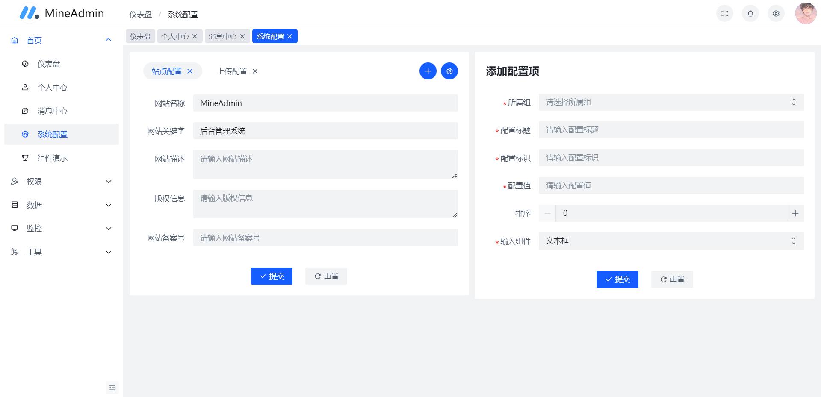The width and height of the screenshot is (821, 397).
Task: Click the blue plus button above the config form
Action: pos(428,71)
